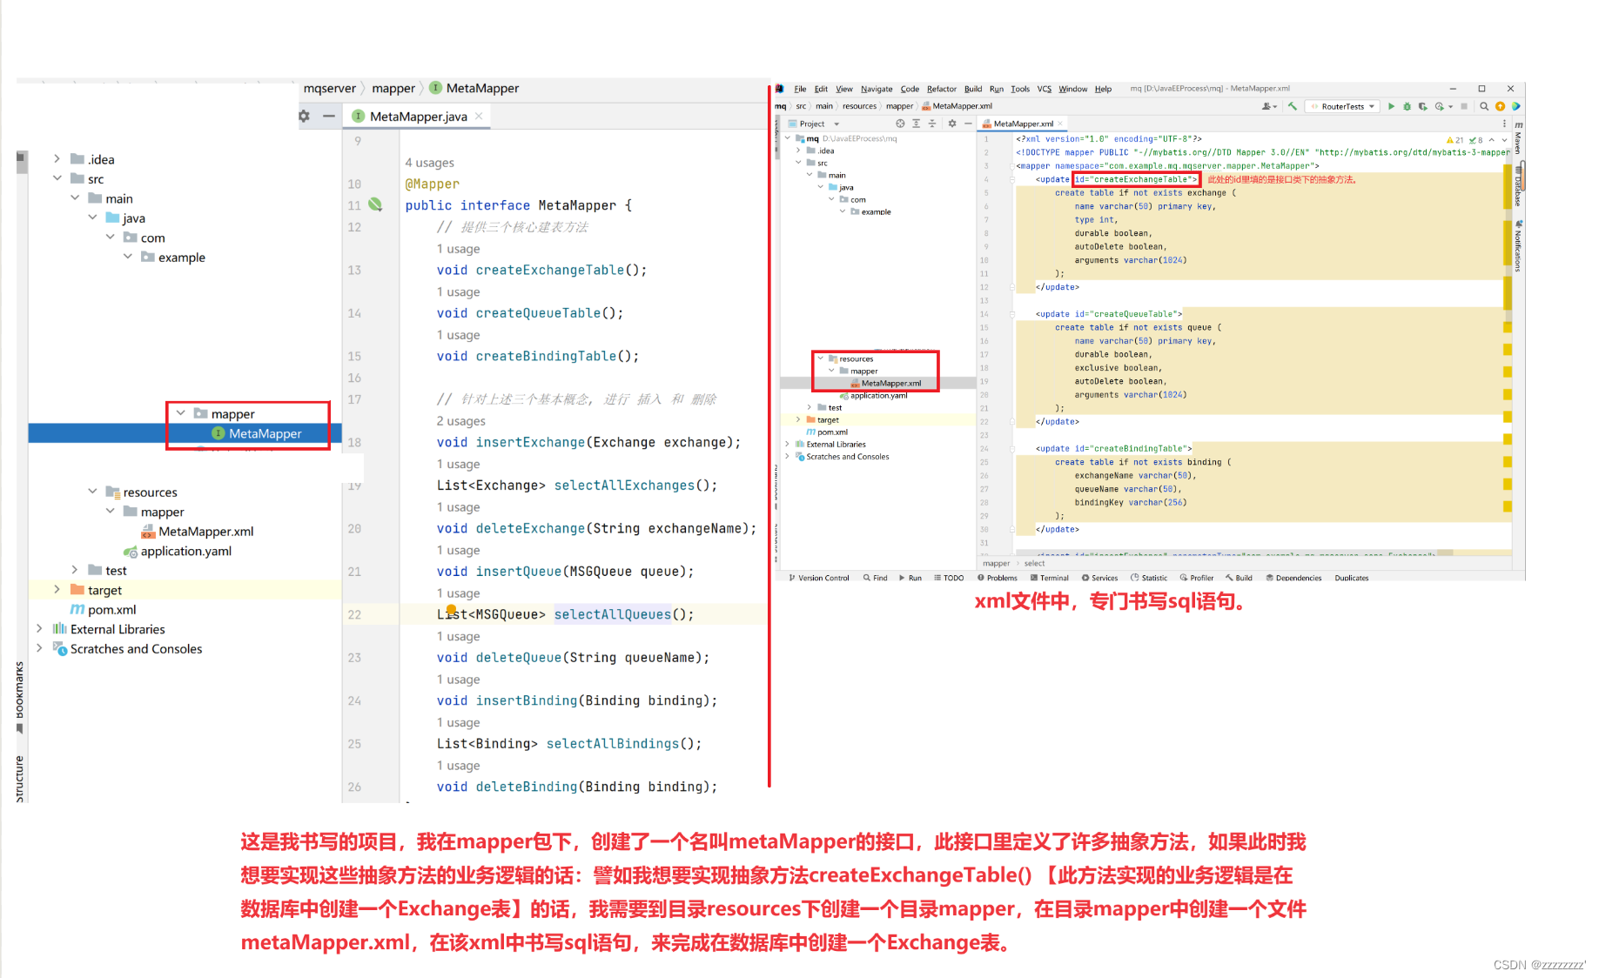Expand test folder in right Project panel

tap(810, 407)
